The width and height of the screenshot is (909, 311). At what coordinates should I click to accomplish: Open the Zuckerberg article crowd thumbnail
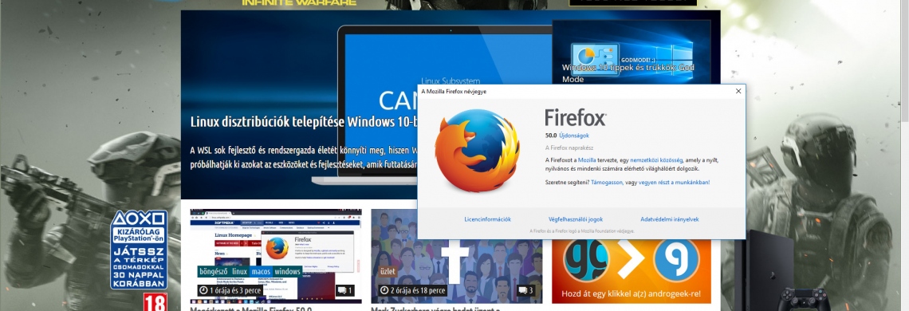pyautogui.click(x=457, y=256)
